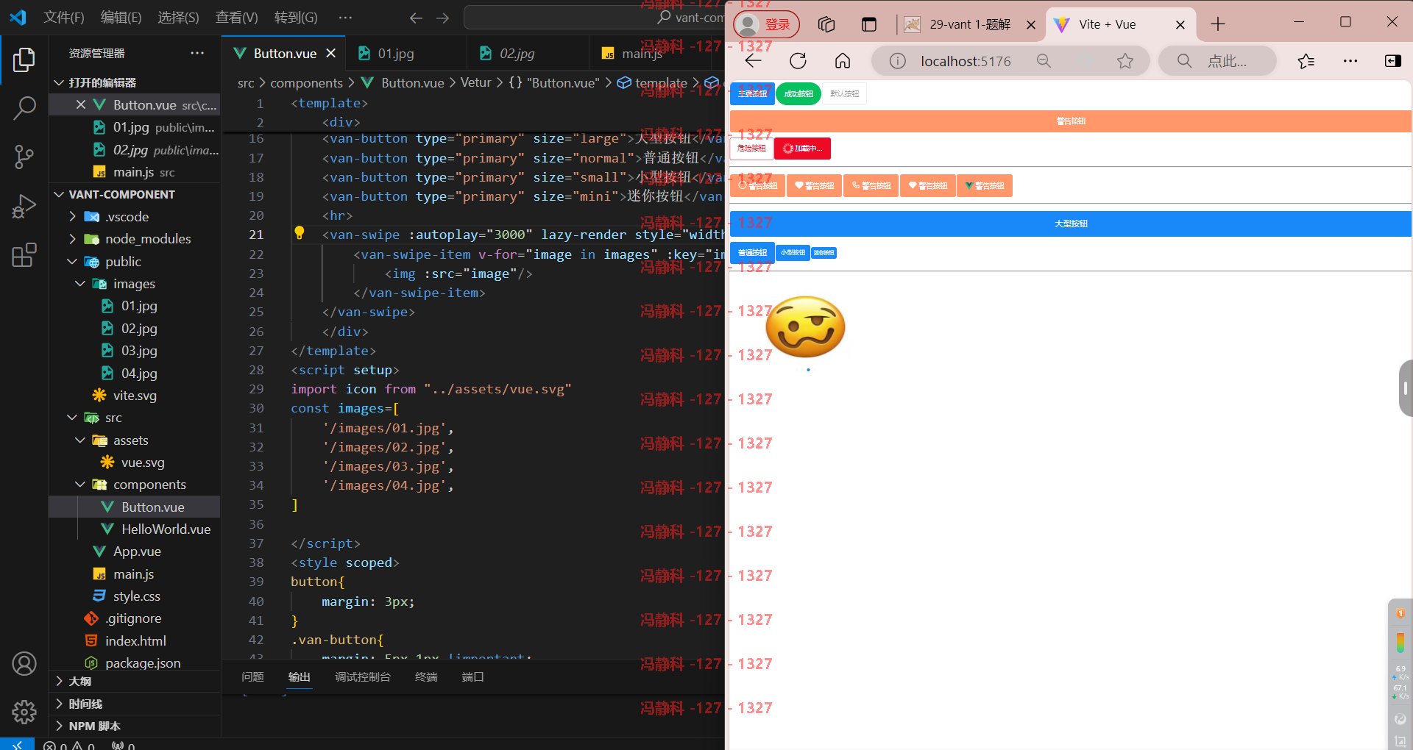Go to browser home page
The image size is (1413, 750).
[842, 61]
